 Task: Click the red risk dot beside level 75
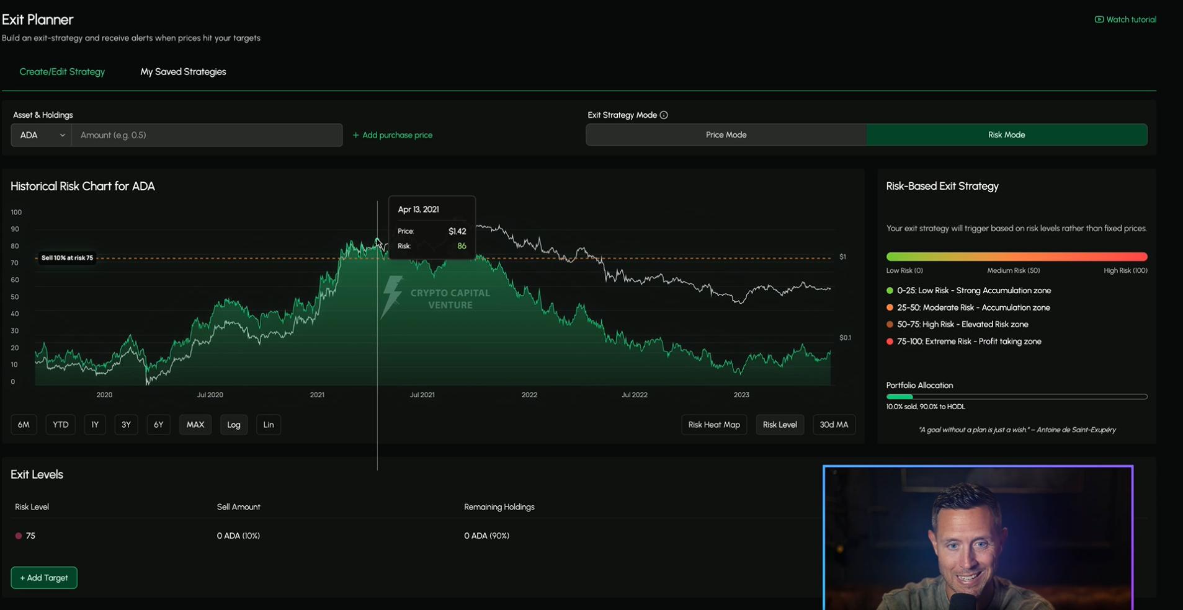(x=19, y=536)
